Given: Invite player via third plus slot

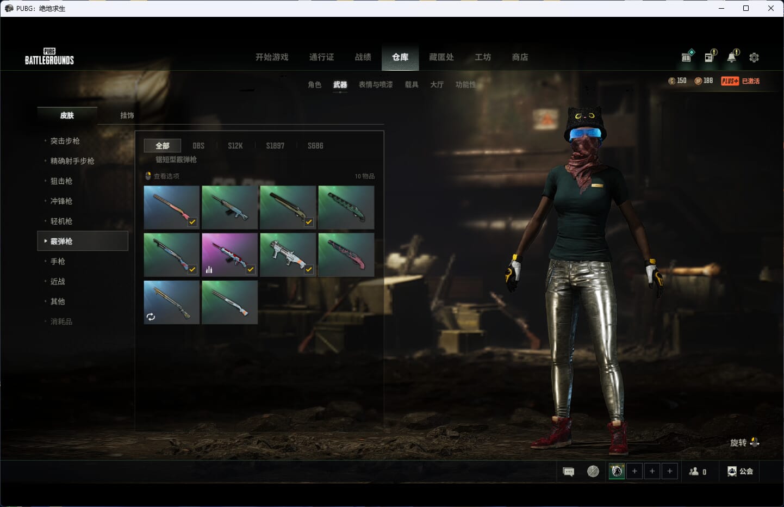Looking at the screenshot, I should 670,471.
